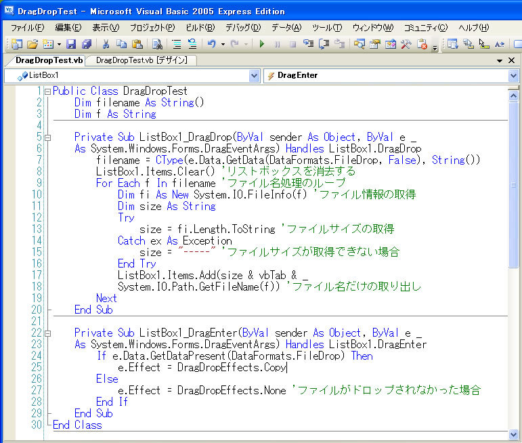The height and width of the screenshot is (443, 522).
Task: Undo the last action
Action: [212, 44]
